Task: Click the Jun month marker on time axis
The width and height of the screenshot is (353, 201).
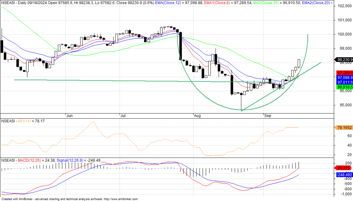Action: pyautogui.click(x=69, y=116)
